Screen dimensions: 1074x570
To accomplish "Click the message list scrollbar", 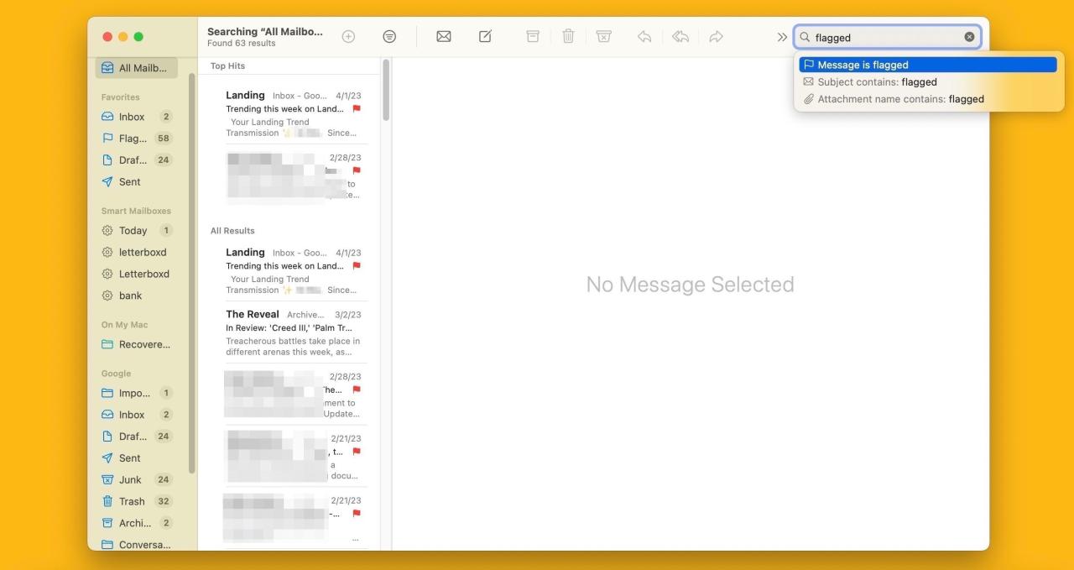I will click(x=386, y=90).
